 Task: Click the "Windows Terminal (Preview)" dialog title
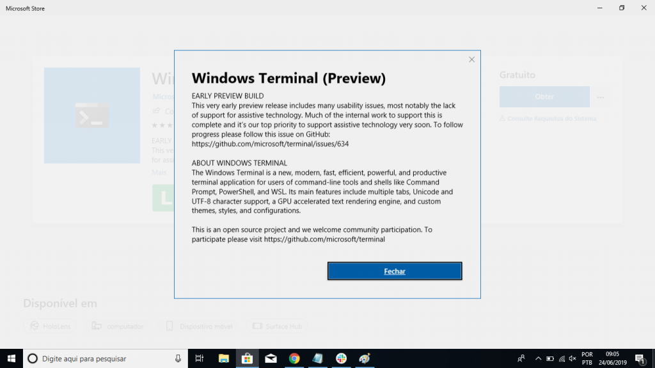click(x=288, y=78)
